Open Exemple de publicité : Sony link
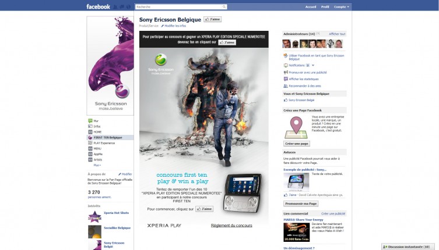This screenshot has height=250, width=439. point(305,170)
